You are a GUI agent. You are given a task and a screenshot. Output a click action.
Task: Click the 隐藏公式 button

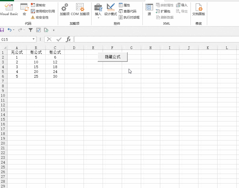pyautogui.click(x=113, y=57)
